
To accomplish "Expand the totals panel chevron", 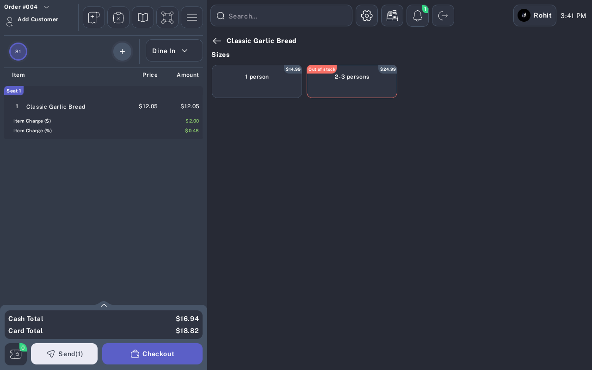I will click(104, 305).
